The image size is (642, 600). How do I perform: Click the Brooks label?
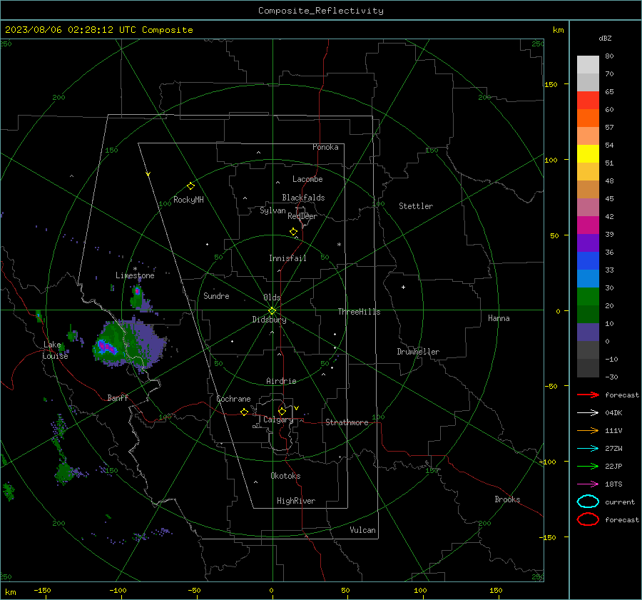click(507, 499)
